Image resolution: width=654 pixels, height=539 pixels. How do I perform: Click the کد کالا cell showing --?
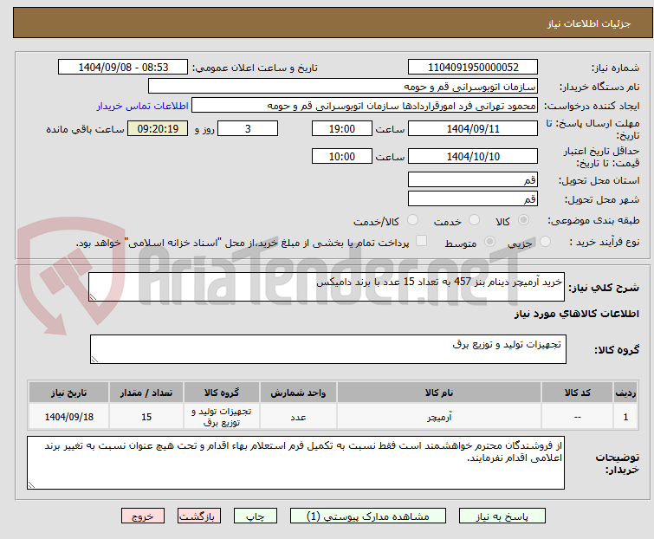coord(577,416)
